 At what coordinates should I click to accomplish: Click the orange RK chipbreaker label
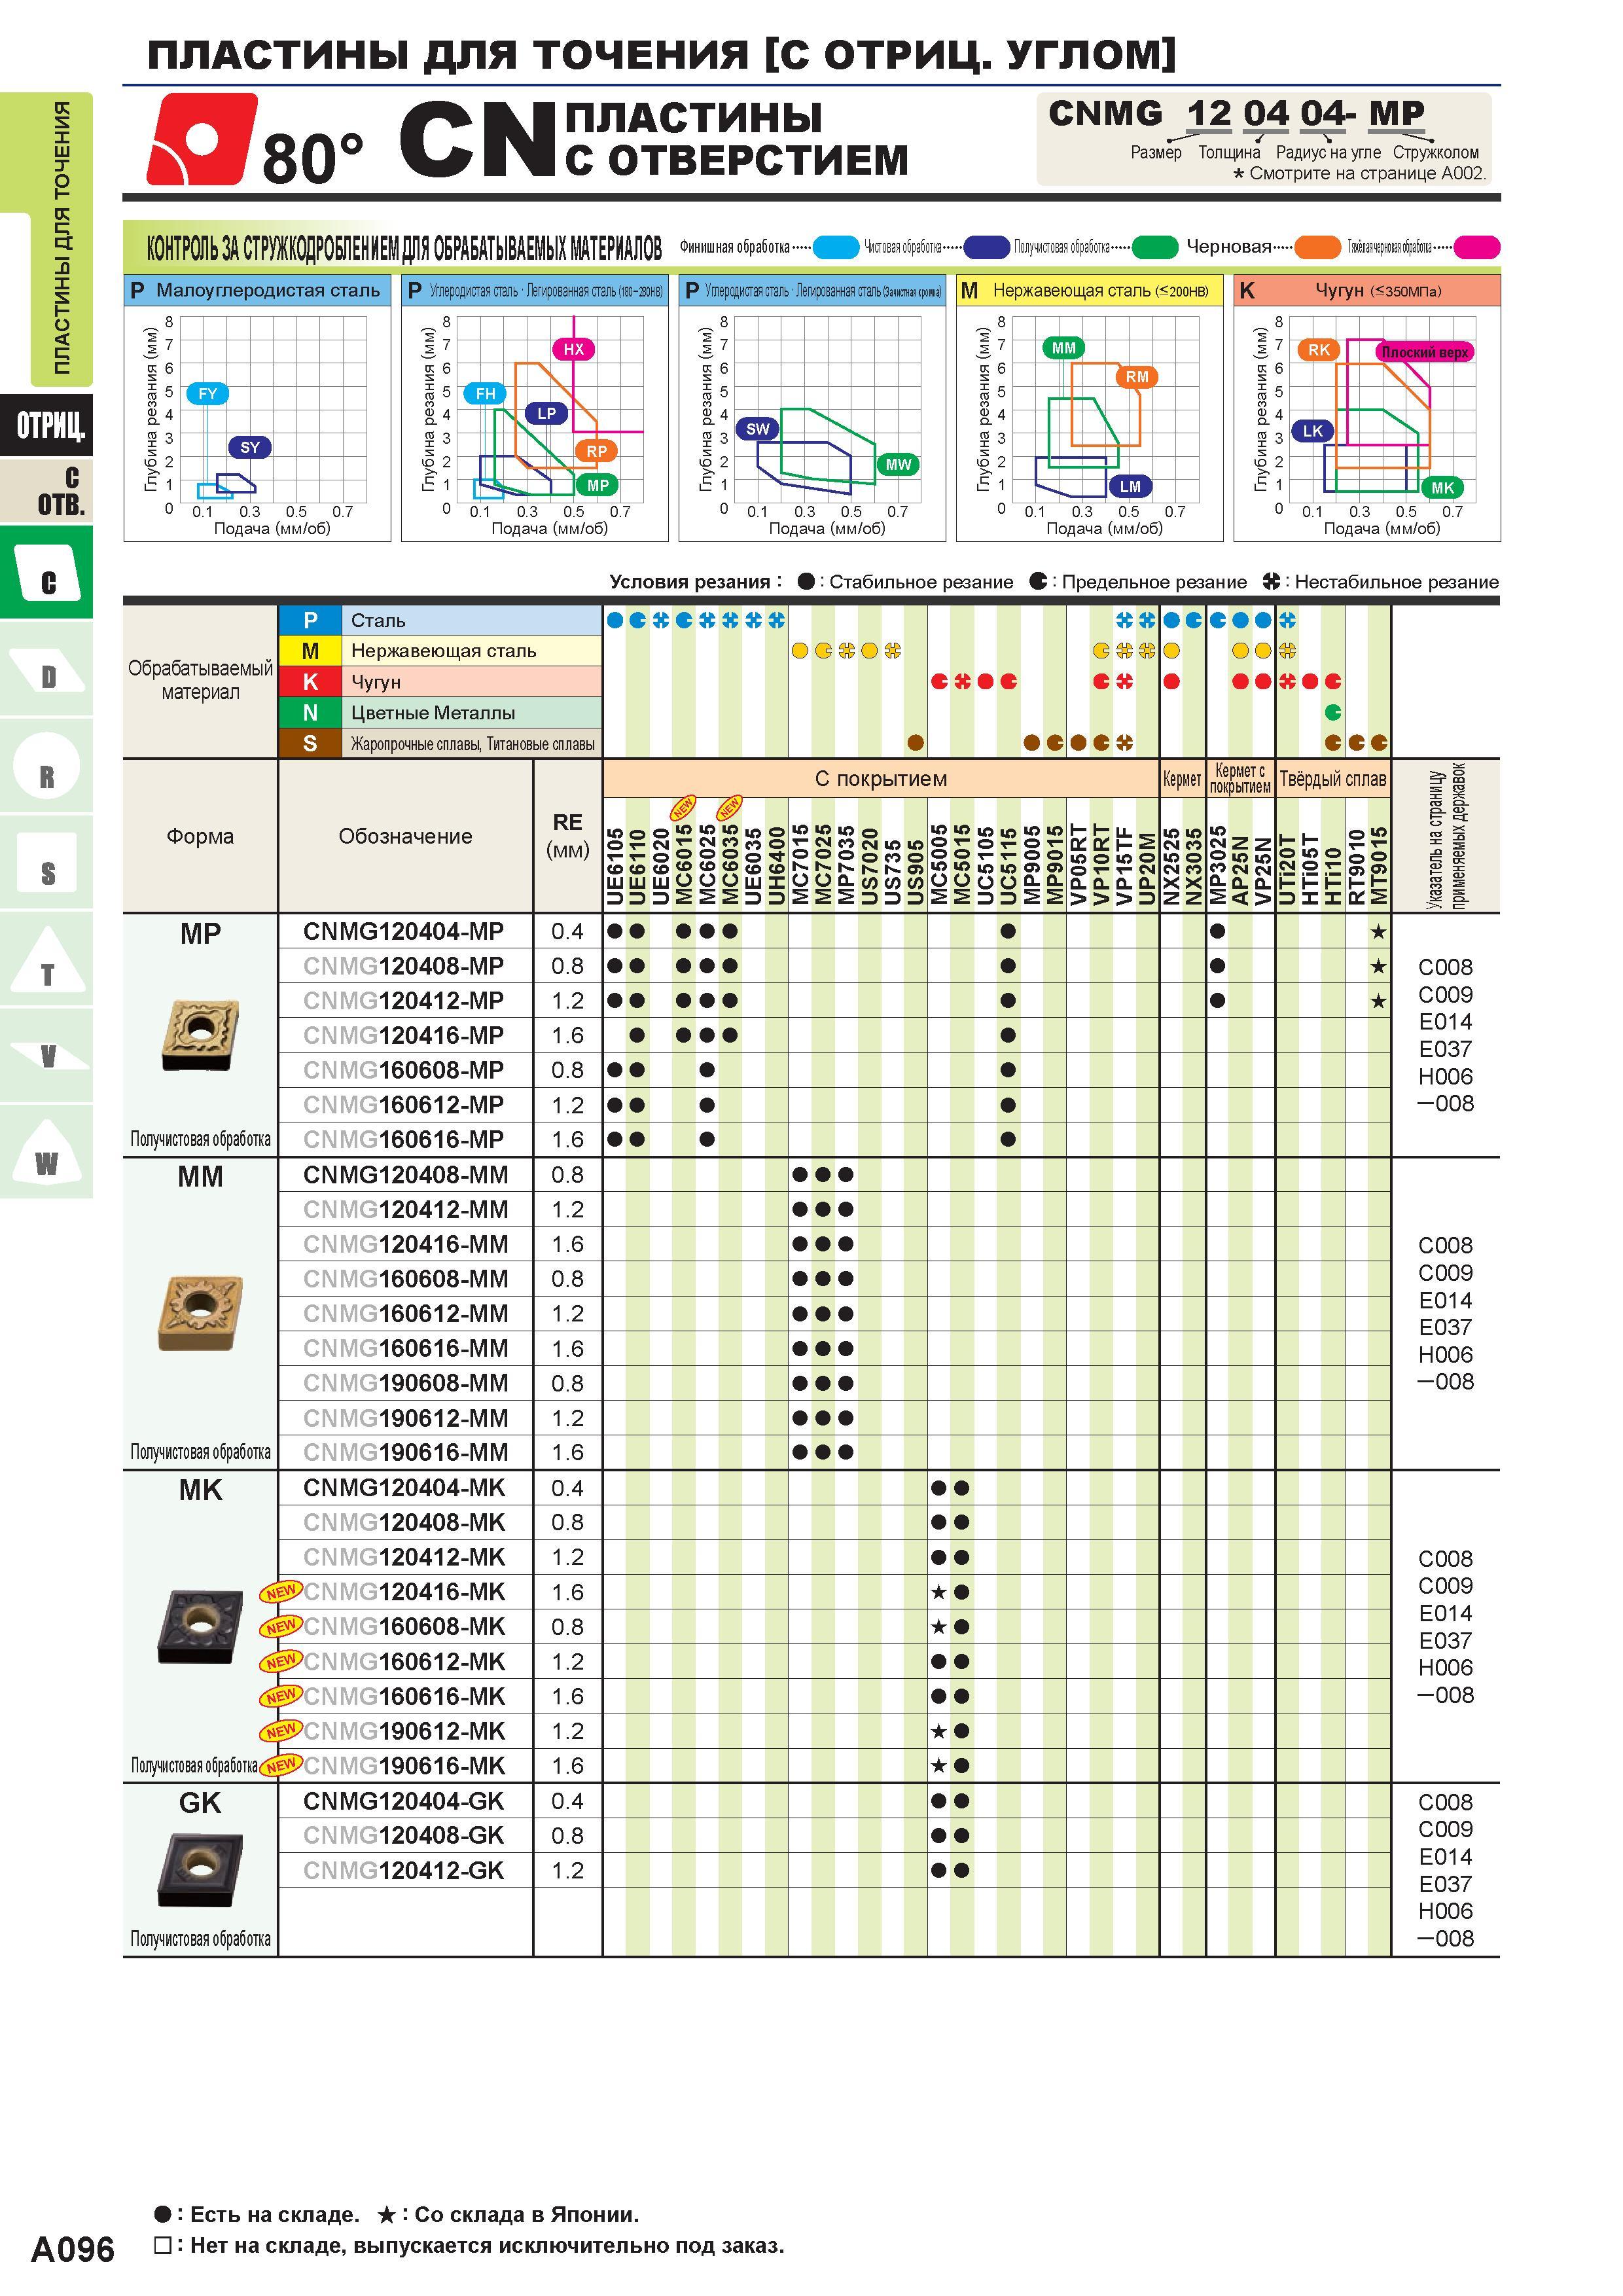pyautogui.click(x=1319, y=350)
